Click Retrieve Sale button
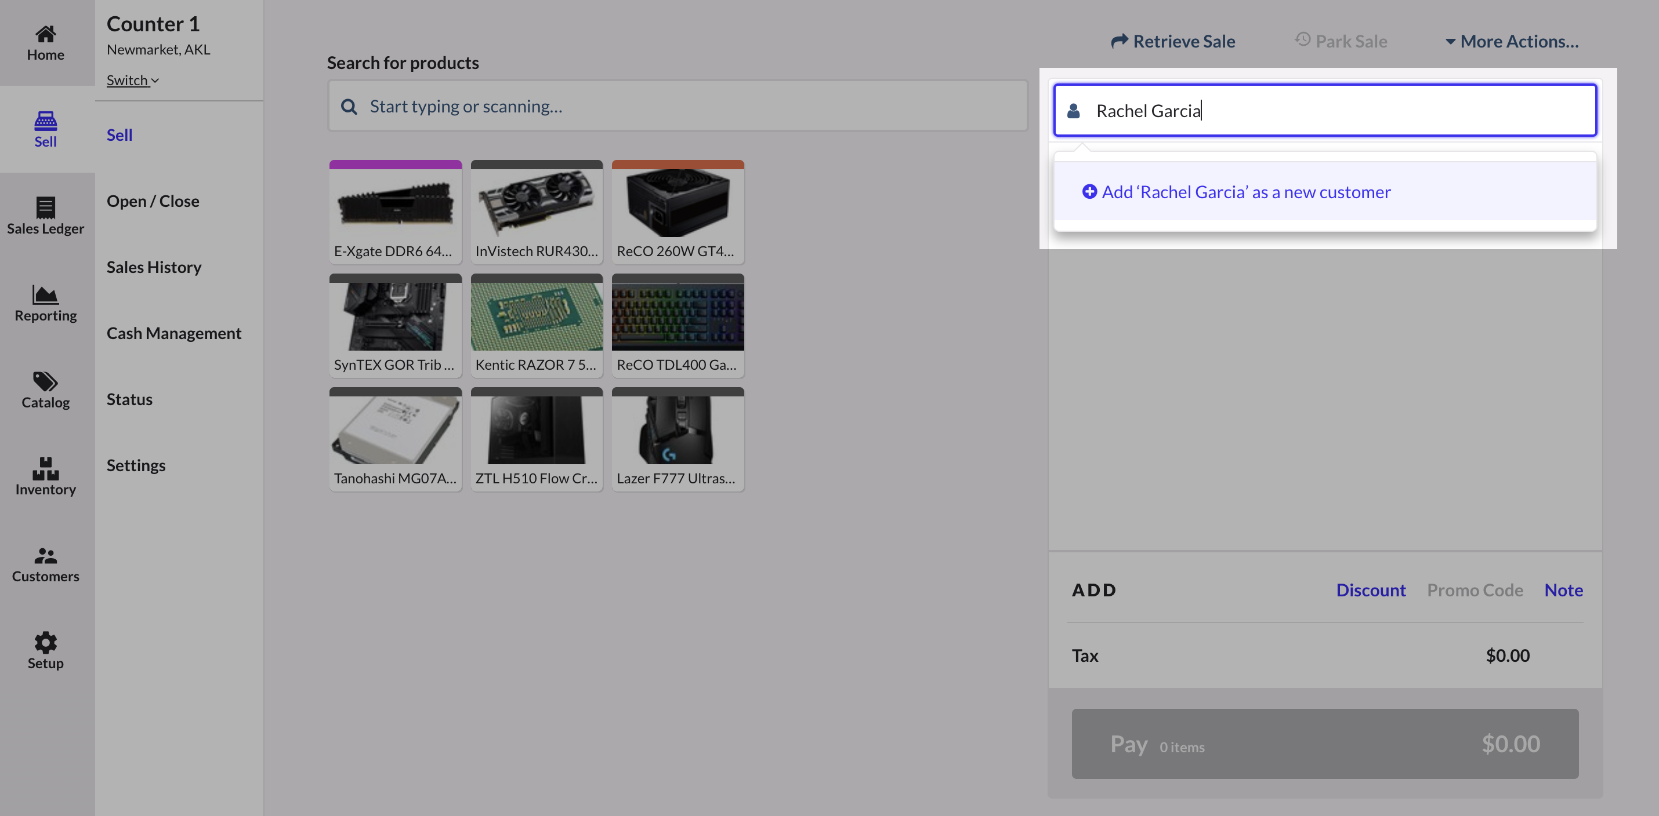The width and height of the screenshot is (1659, 816). (x=1173, y=41)
